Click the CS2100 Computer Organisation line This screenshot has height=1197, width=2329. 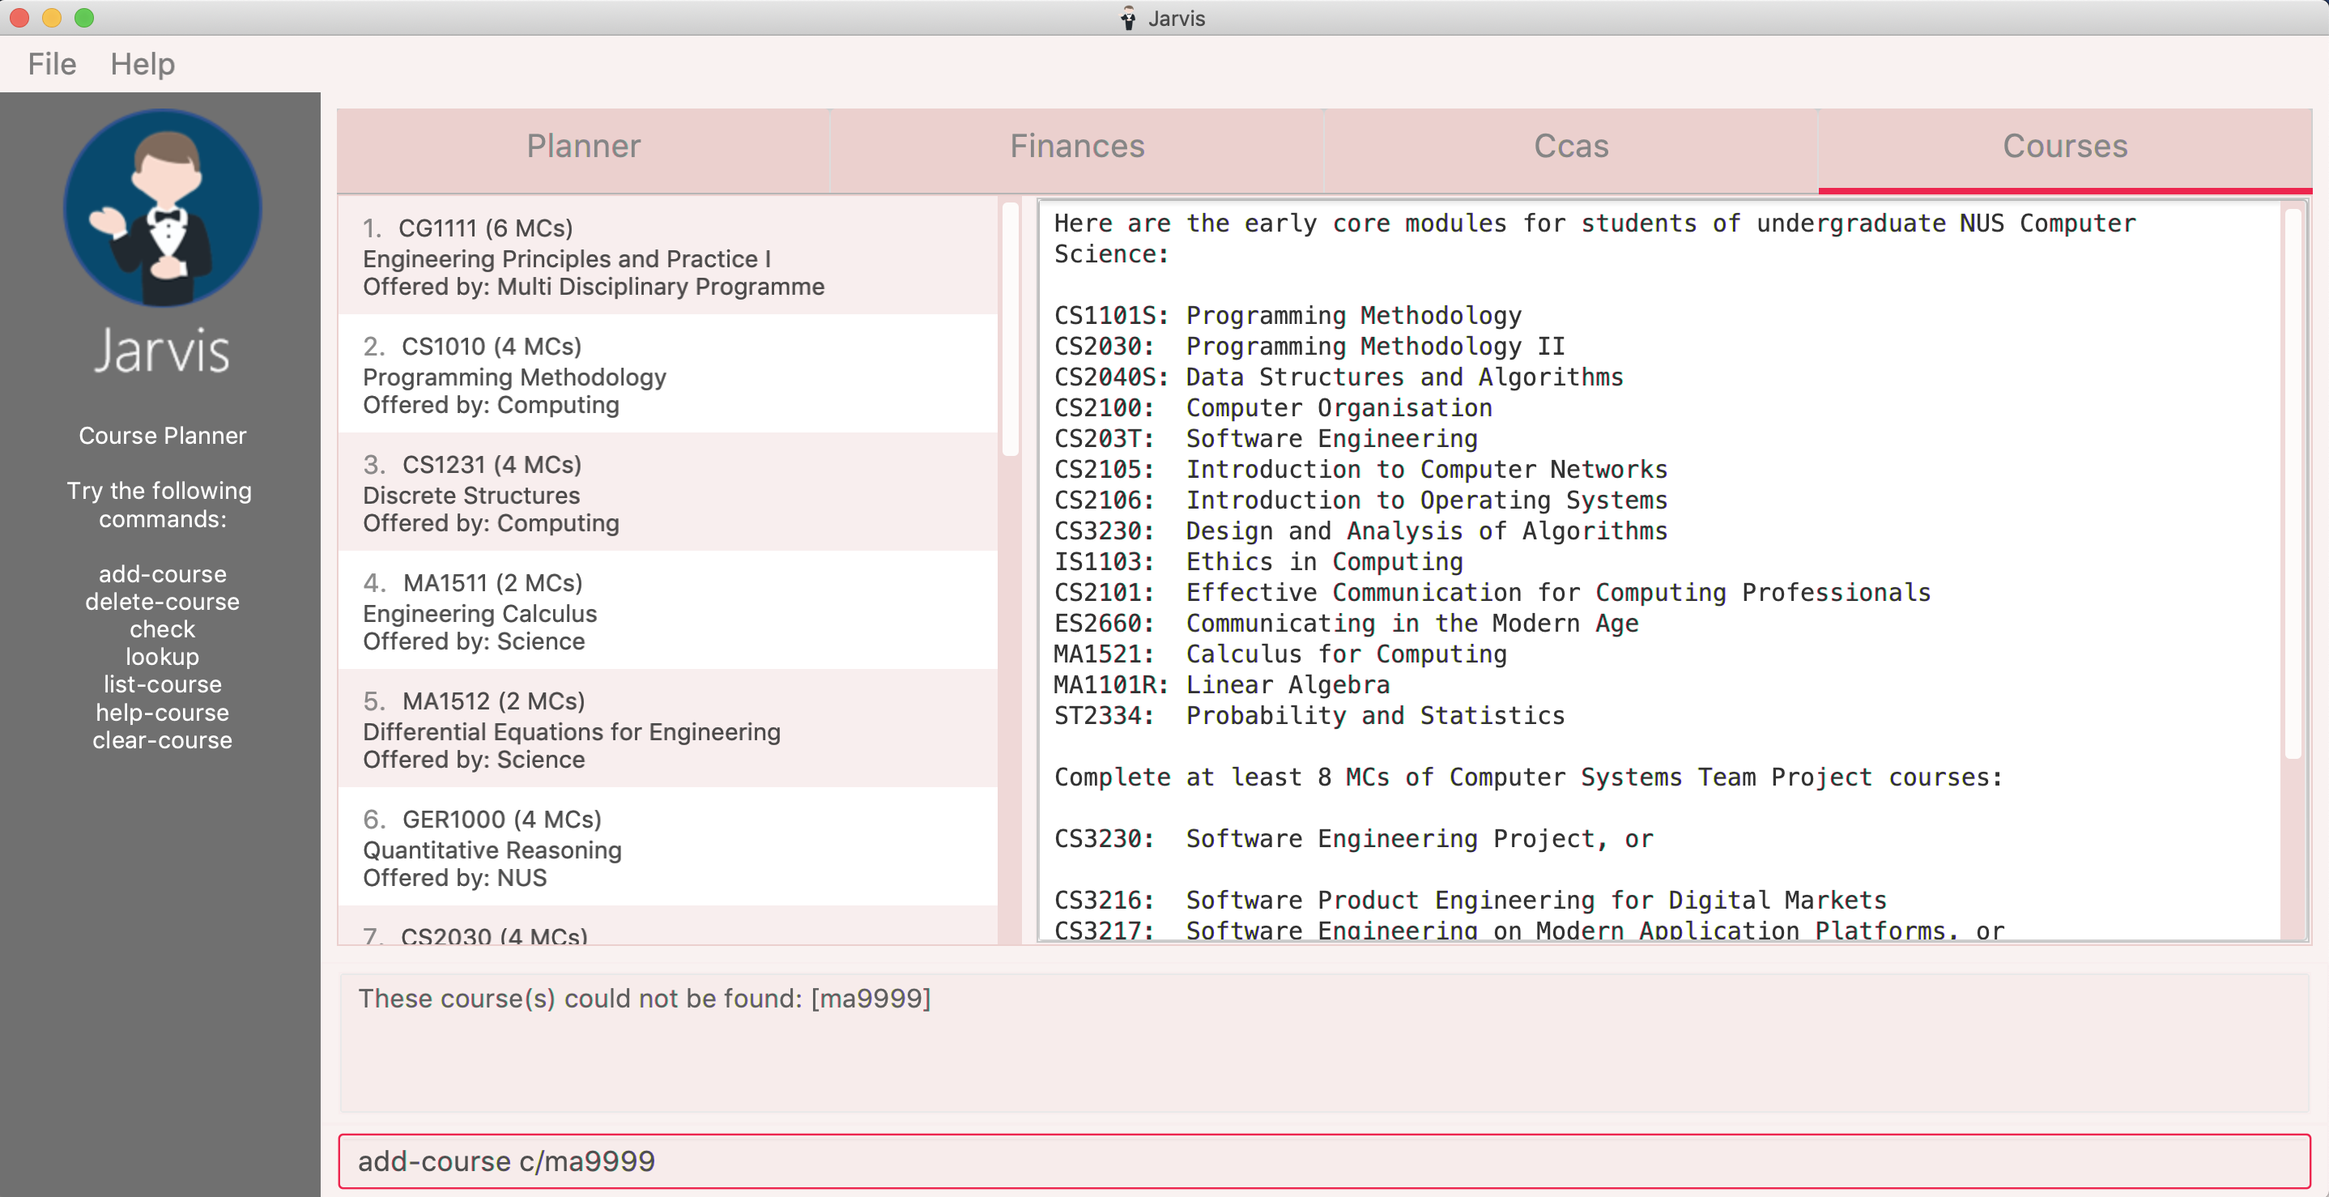click(1273, 407)
